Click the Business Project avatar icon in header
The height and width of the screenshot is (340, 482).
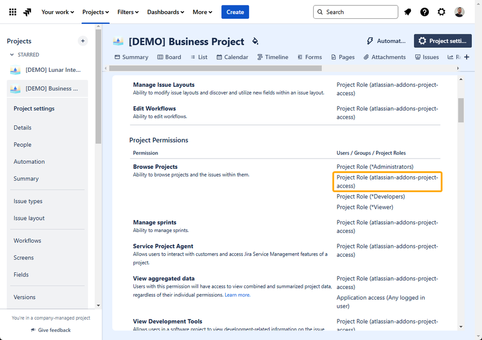pyautogui.click(x=118, y=41)
